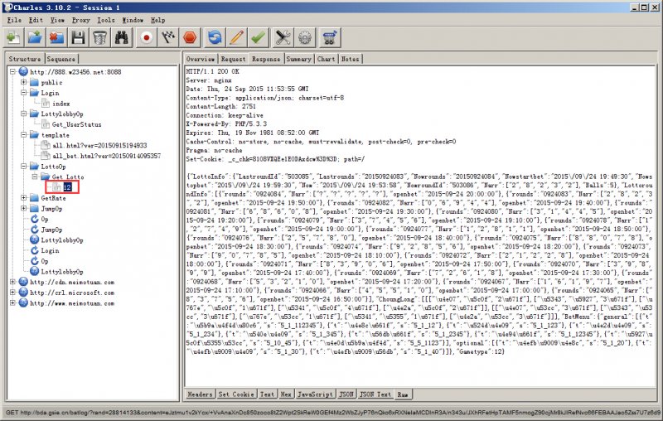
Task: Click the shopping cart toolbar icon
Action: click(329, 37)
